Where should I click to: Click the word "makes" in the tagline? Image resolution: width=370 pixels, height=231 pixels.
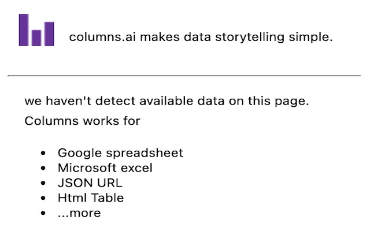[x=160, y=38]
